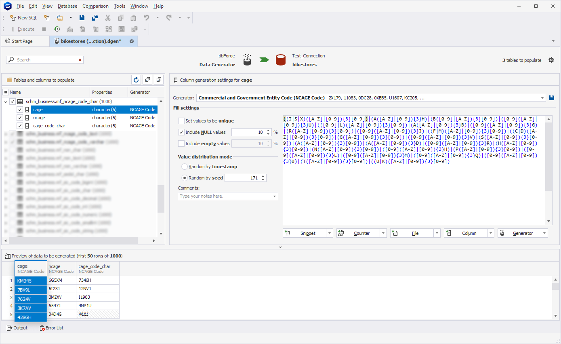Open the Output panel
561x344 pixels.
[x=17, y=328]
